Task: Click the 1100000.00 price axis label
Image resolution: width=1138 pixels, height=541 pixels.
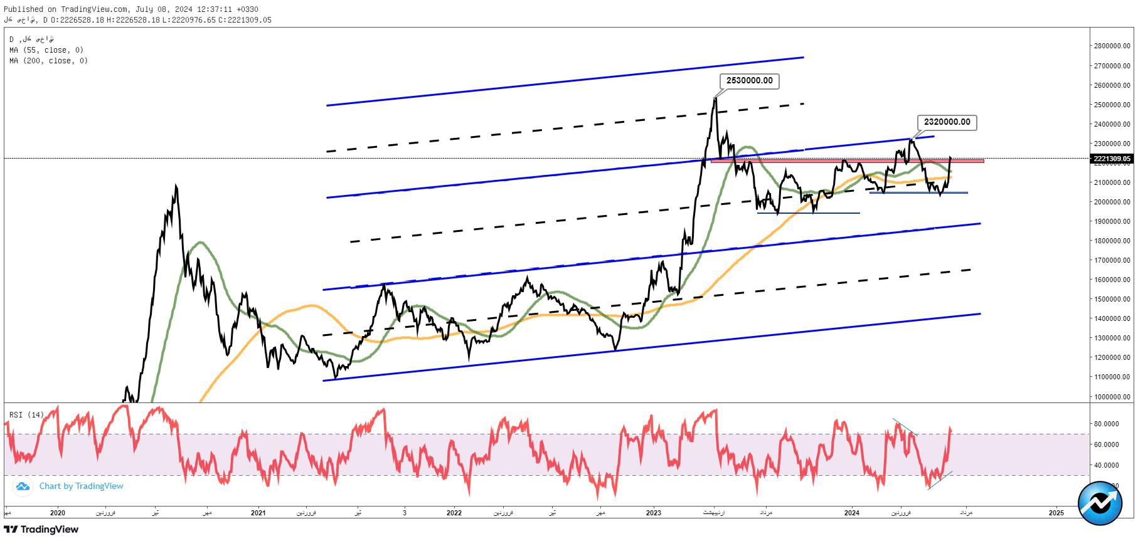Action: coord(1112,377)
